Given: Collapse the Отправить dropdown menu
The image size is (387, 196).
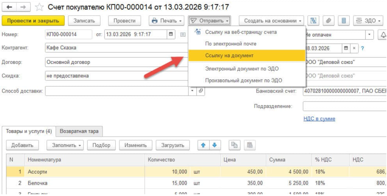Looking at the screenshot, I should click(210, 21).
